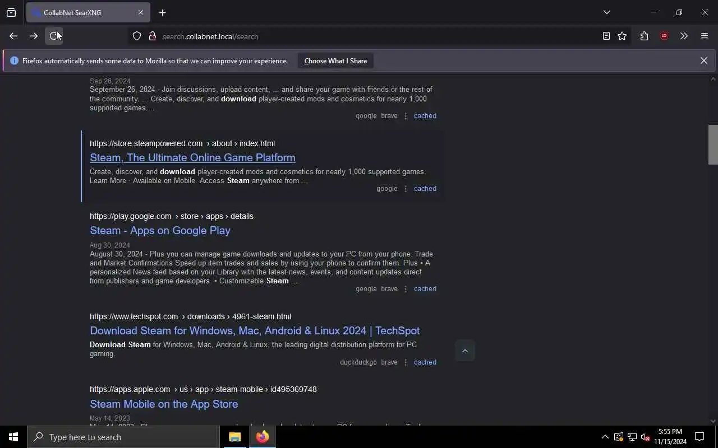Open Download Steam TechSpot result link
The width and height of the screenshot is (718, 448).
coord(255,331)
